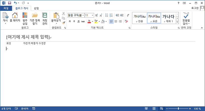
Task: Click the yellow text highlight color icon
Action: [96, 21]
